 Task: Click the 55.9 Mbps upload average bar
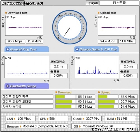[108, 97]
